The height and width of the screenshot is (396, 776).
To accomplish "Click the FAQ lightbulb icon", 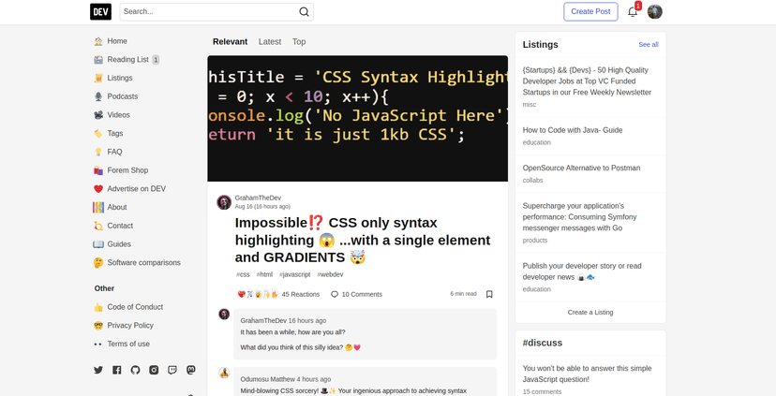I will [98, 152].
